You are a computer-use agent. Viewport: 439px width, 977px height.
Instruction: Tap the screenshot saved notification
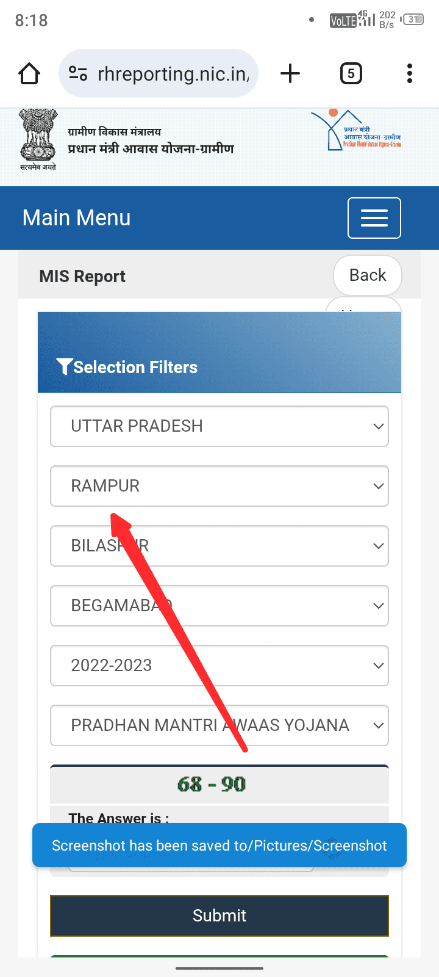[220, 846]
